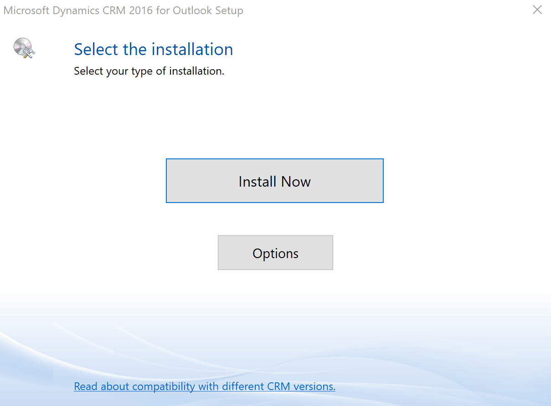This screenshot has height=406, width=551.
Task: Open the CRM versions compatibility link
Action: click(x=205, y=386)
